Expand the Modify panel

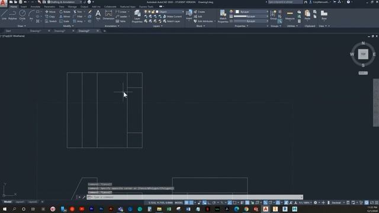tap(68, 26)
